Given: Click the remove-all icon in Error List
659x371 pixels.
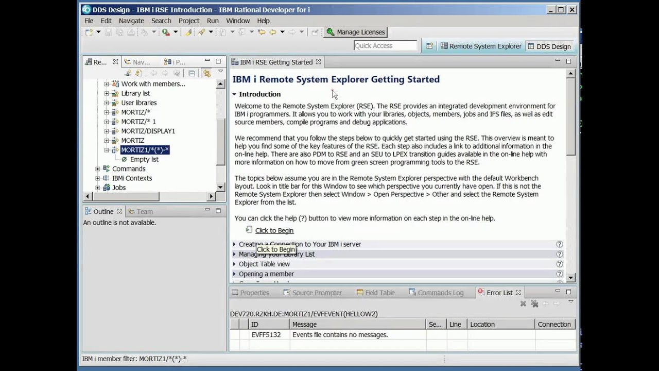Looking at the screenshot, I should 534,304.
